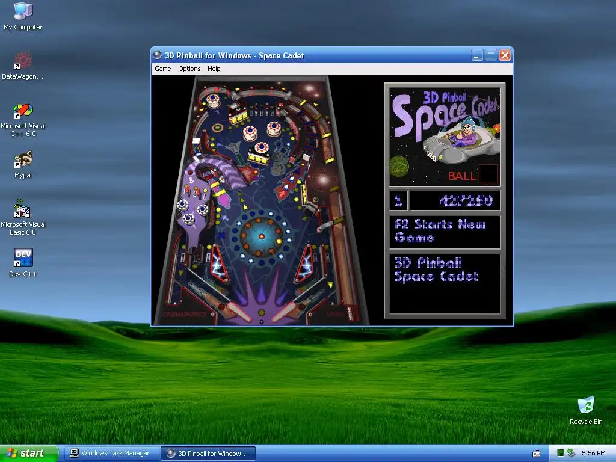
Task: Click the top-left corner round bumper
Action: tap(213, 100)
